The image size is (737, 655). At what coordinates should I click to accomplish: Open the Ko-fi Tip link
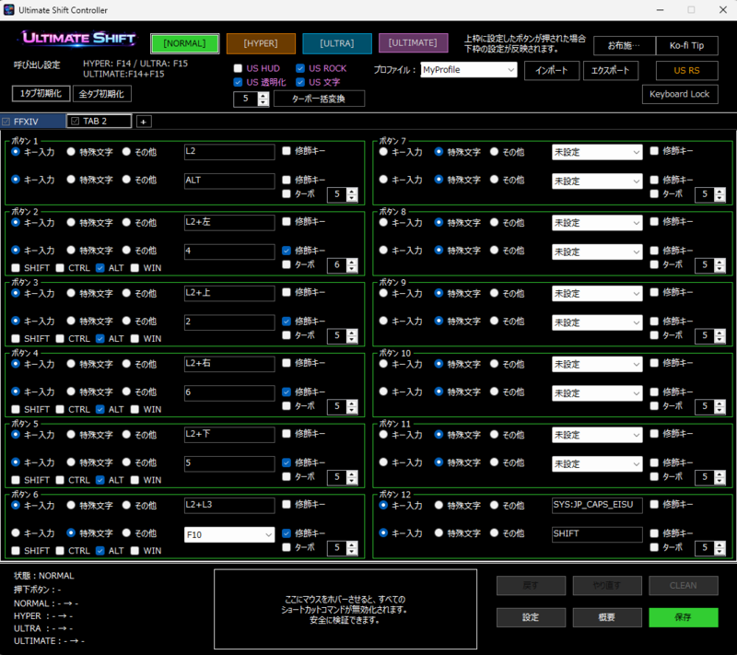[x=686, y=45]
